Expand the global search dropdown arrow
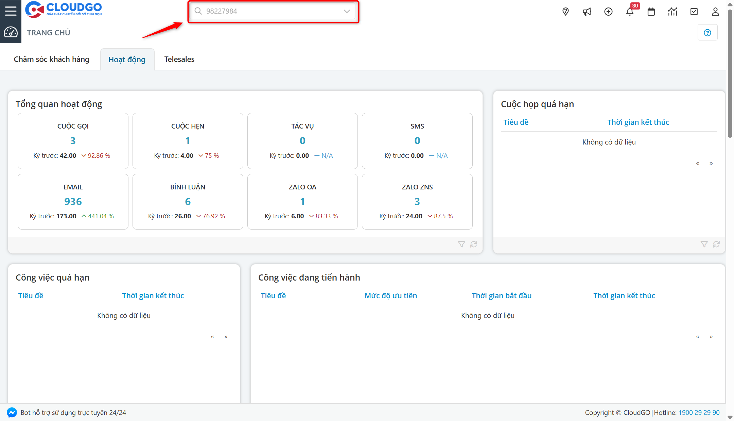Screen dimensions: 734x421 pyautogui.click(x=347, y=11)
